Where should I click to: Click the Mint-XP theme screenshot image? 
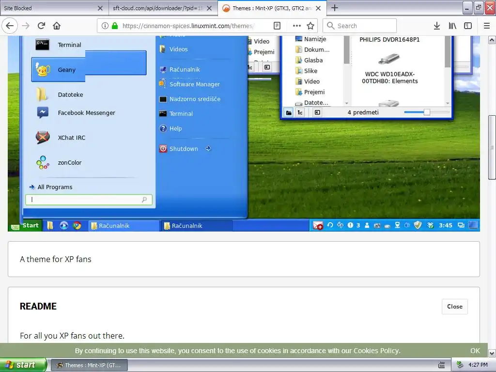(x=244, y=134)
